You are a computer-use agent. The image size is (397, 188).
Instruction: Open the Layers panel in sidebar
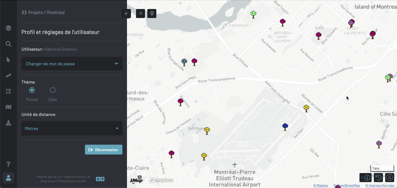(8, 28)
